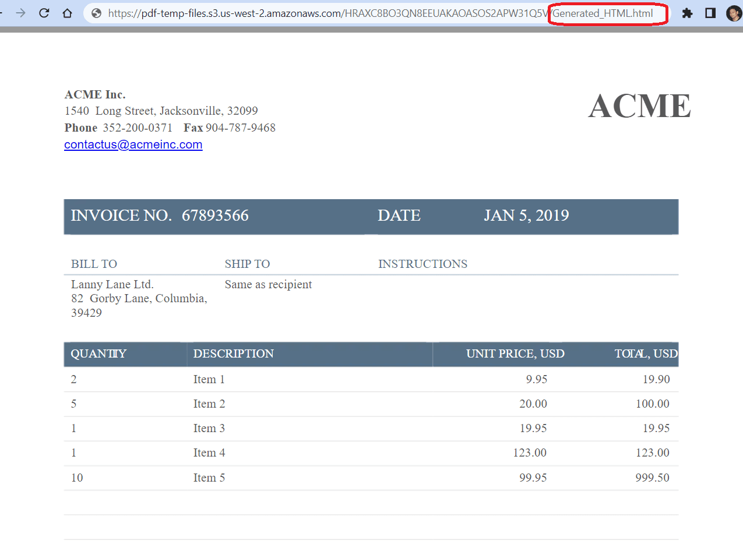Viewport: 743px width, 555px height.
Task: Select the INSTRUCTIONS column heading
Action: click(x=422, y=264)
